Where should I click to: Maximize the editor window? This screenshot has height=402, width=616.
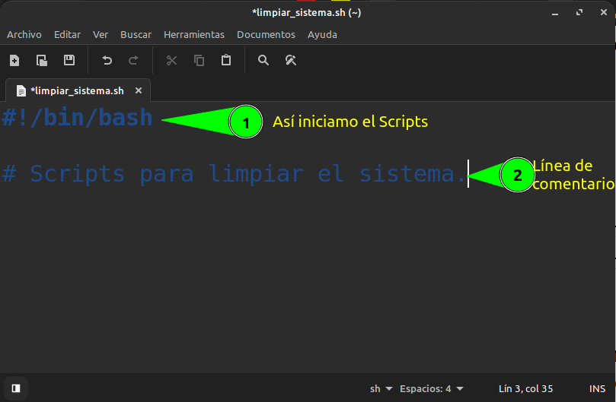click(579, 13)
